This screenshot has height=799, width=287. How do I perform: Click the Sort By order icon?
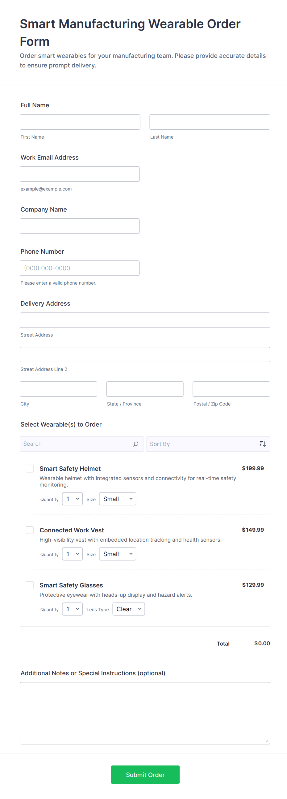[x=263, y=444]
